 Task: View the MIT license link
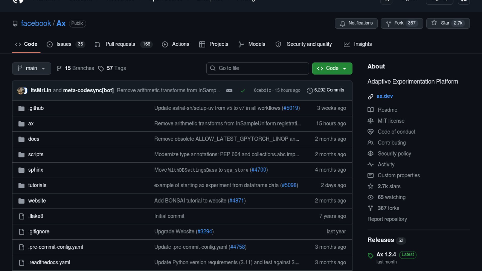click(391, 121)
